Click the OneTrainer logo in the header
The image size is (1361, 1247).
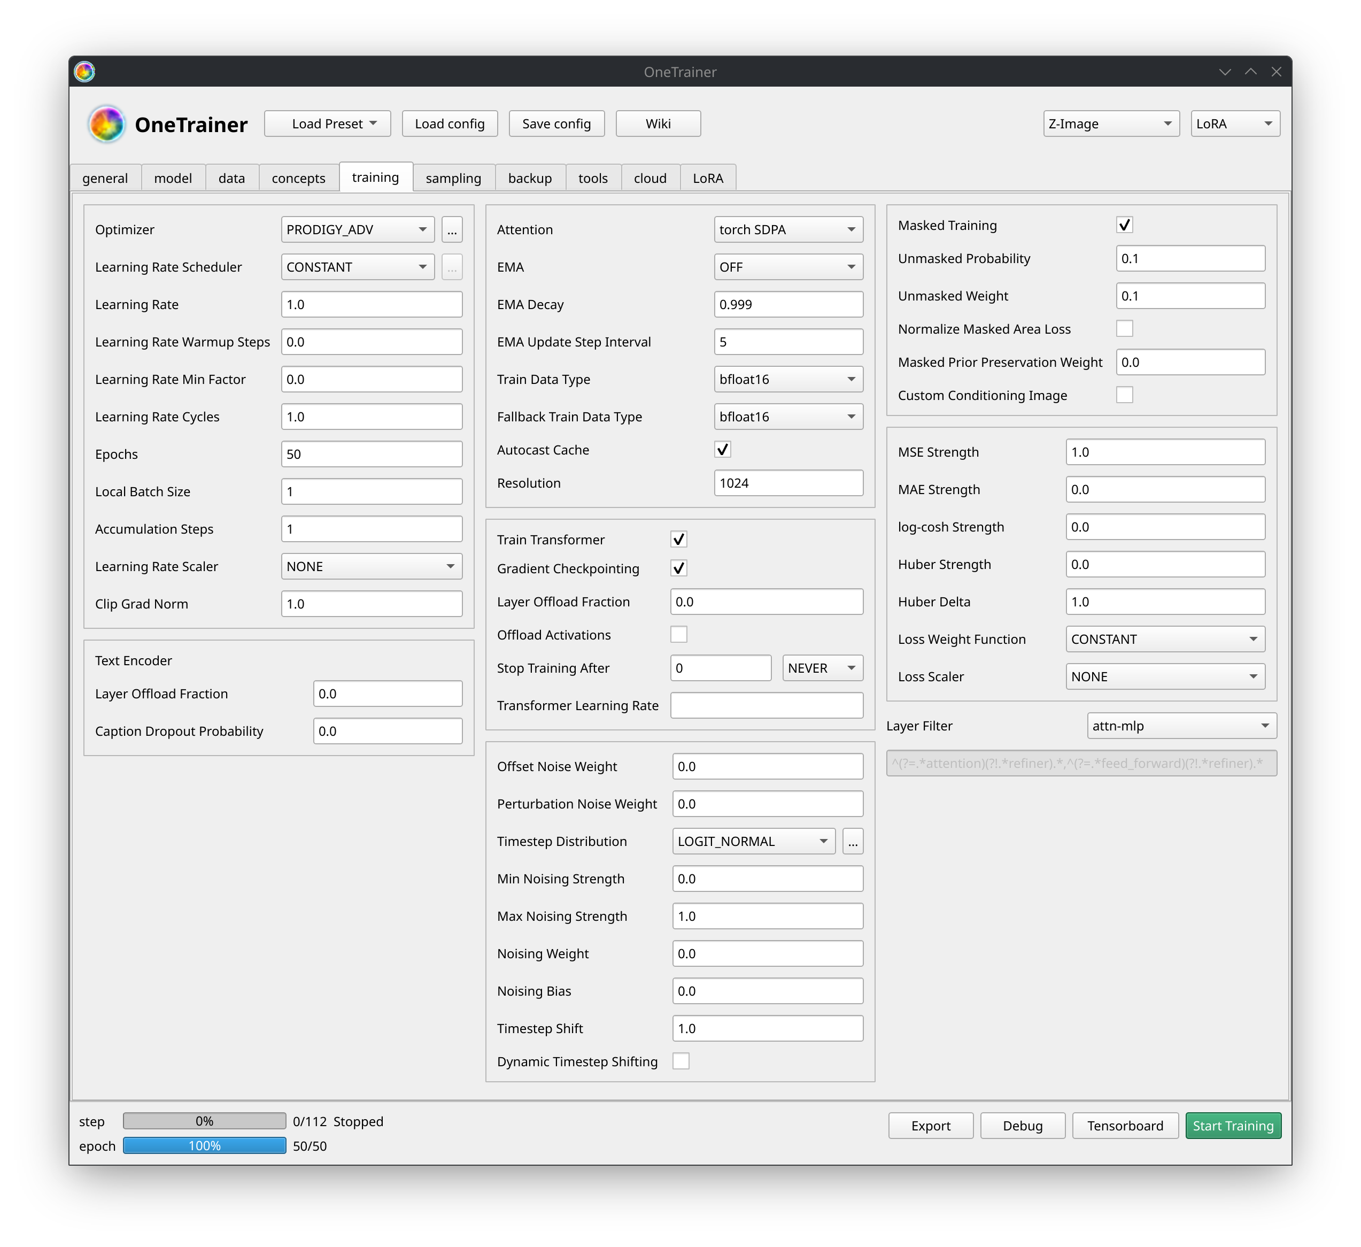[x=107, y=124]
